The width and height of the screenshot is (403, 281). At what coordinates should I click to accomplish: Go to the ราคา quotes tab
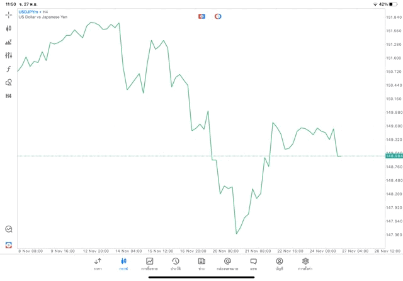tap(98, 263)
